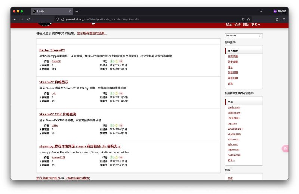299x194 pixels.
Task: Click the browser back arrow
Action: click(15, 19)
